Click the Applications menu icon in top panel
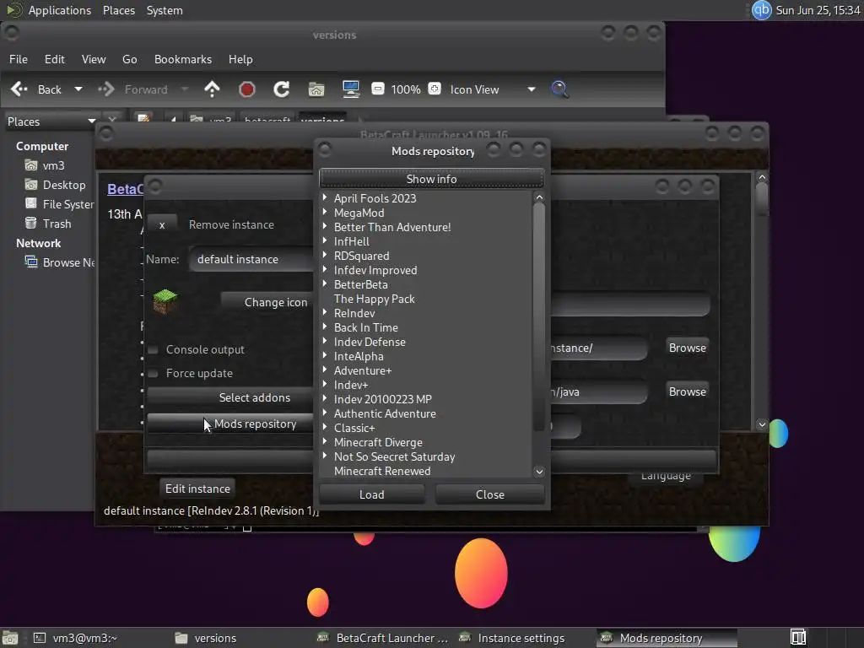The image size is (864, 648). point(14,10)
